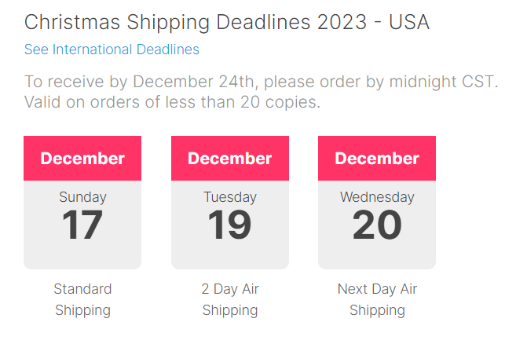Click the Next Day Air Shipping label

377,299
